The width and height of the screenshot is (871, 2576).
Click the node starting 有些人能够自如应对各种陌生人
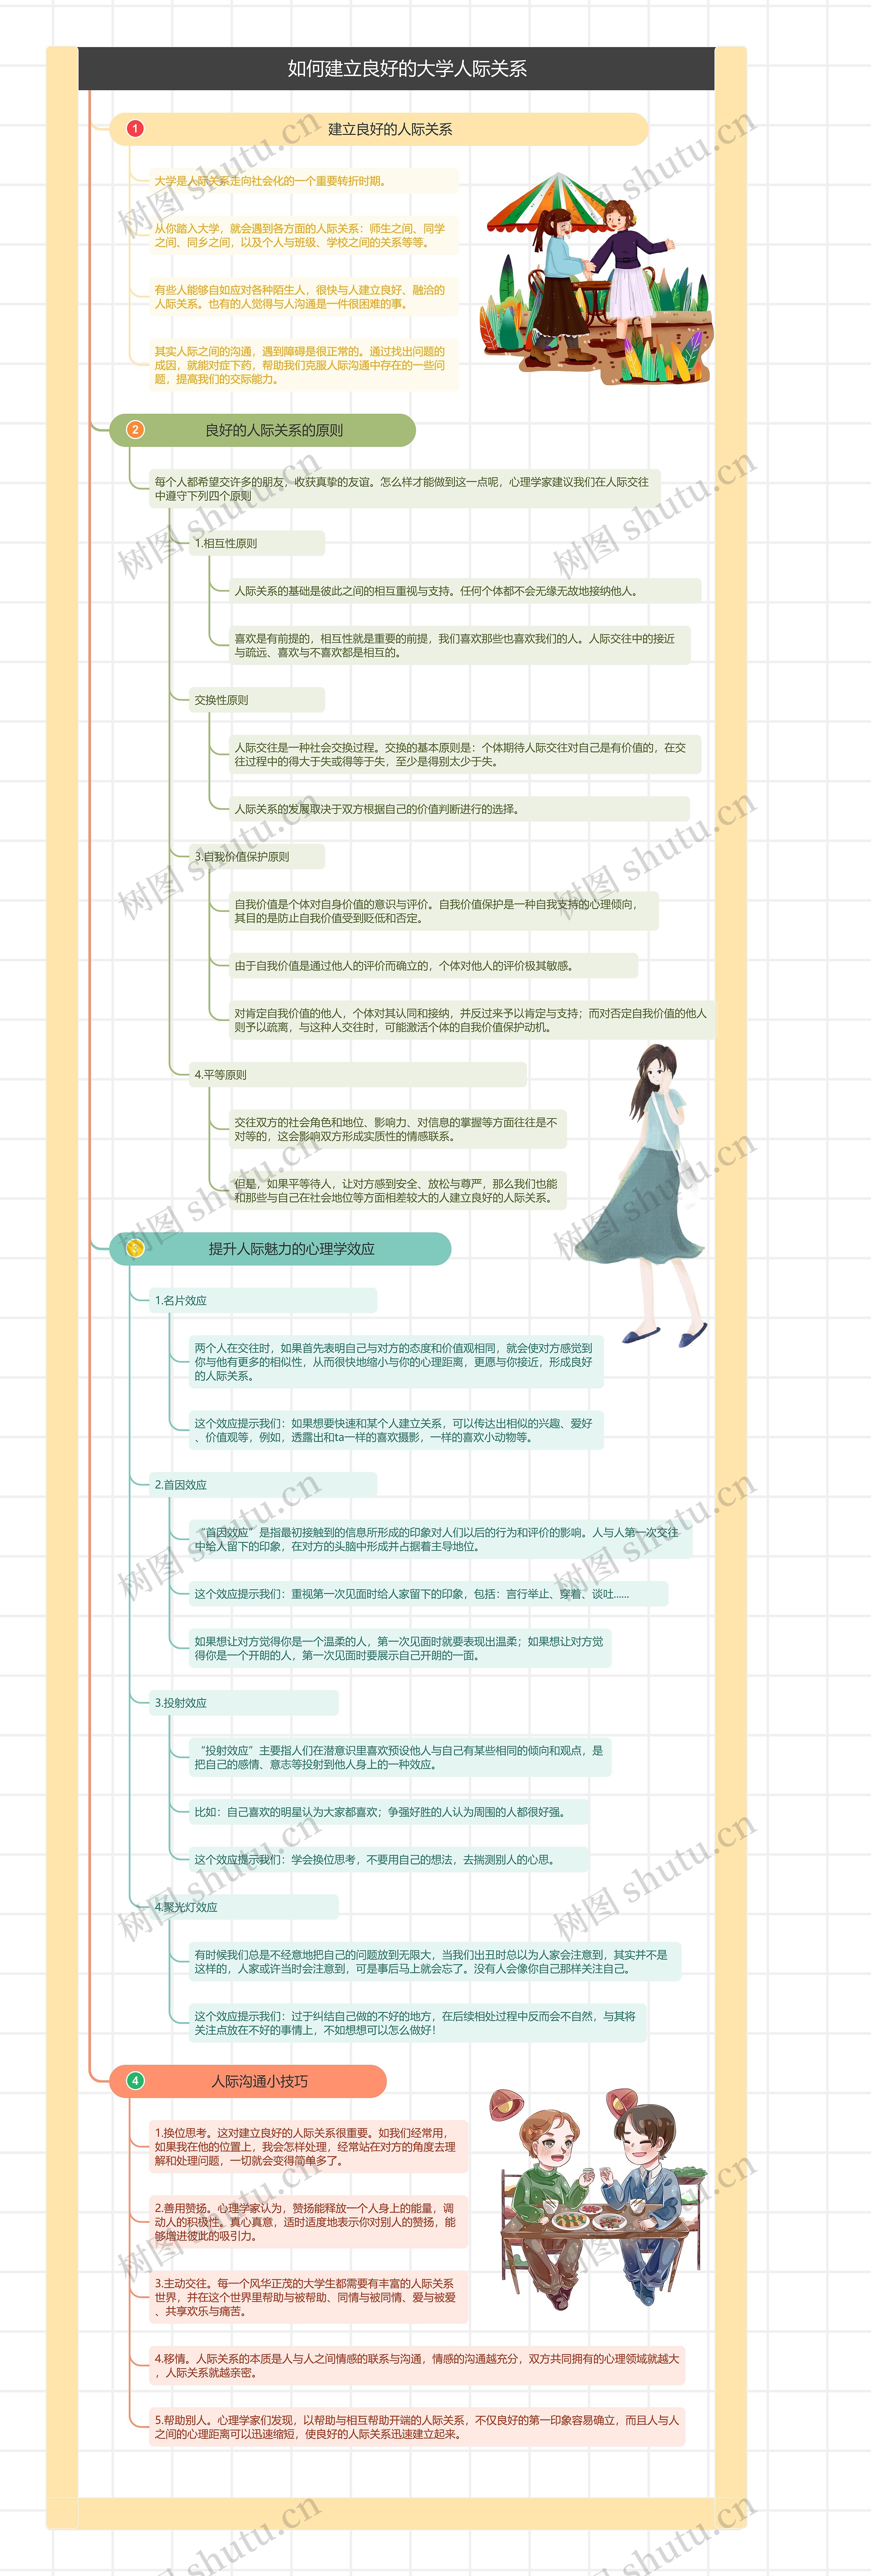point(303,297)
